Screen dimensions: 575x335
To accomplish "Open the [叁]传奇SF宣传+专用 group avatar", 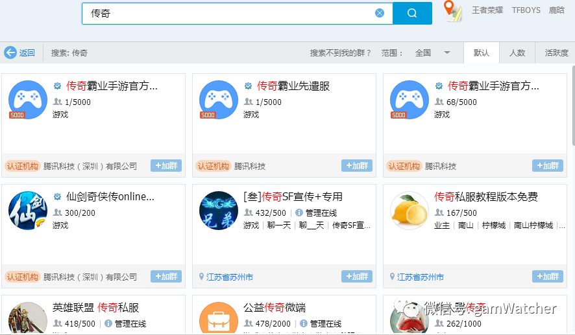I will pyautogui.click(x=219, y=211).
